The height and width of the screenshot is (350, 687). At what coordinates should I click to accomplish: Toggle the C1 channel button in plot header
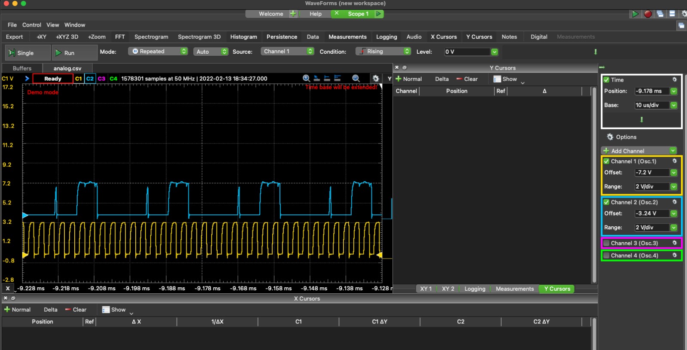click(78, 79)
